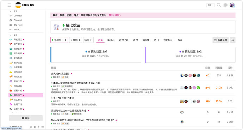The width and height of the screenshot is (243, 130).
Task: Click the 聊天 chat button
Action: (26, 118)
